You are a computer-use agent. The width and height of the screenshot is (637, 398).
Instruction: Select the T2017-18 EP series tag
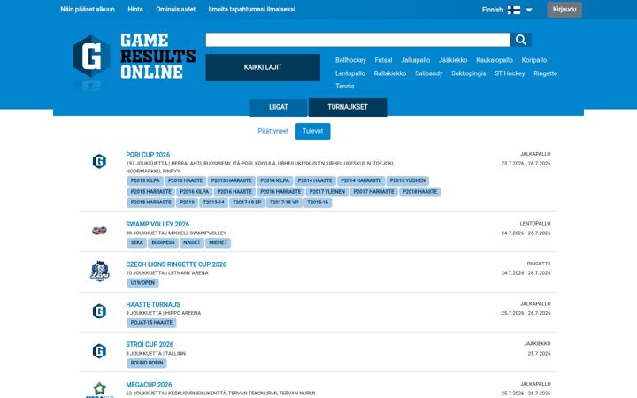click(247, 203)
